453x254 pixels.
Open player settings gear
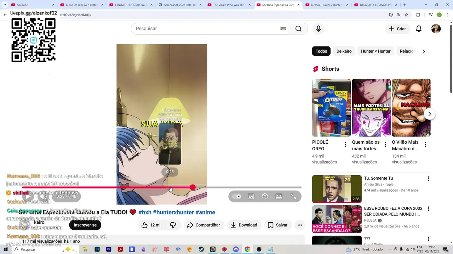coord(265,196)
